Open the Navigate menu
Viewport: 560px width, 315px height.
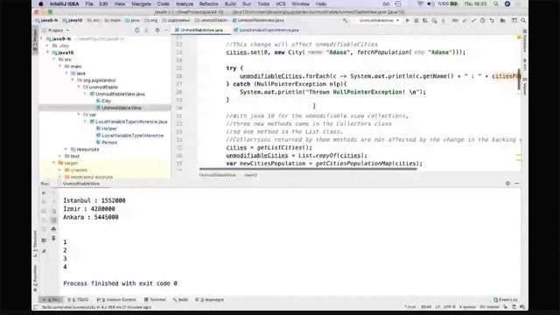click(142, 3)
